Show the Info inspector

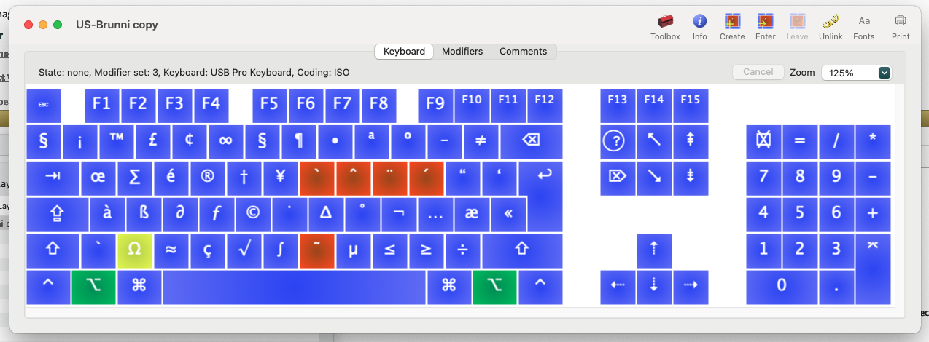pos(700,27)
